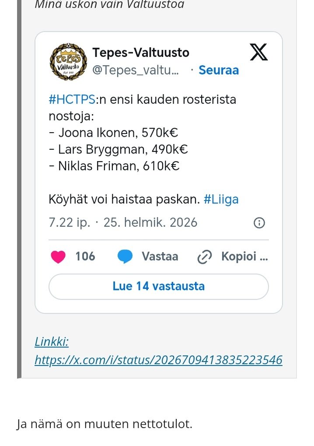Viewport: 314px width, 446px height.
Task: Open the #Liiga hashtag
Action: (221, 200)
